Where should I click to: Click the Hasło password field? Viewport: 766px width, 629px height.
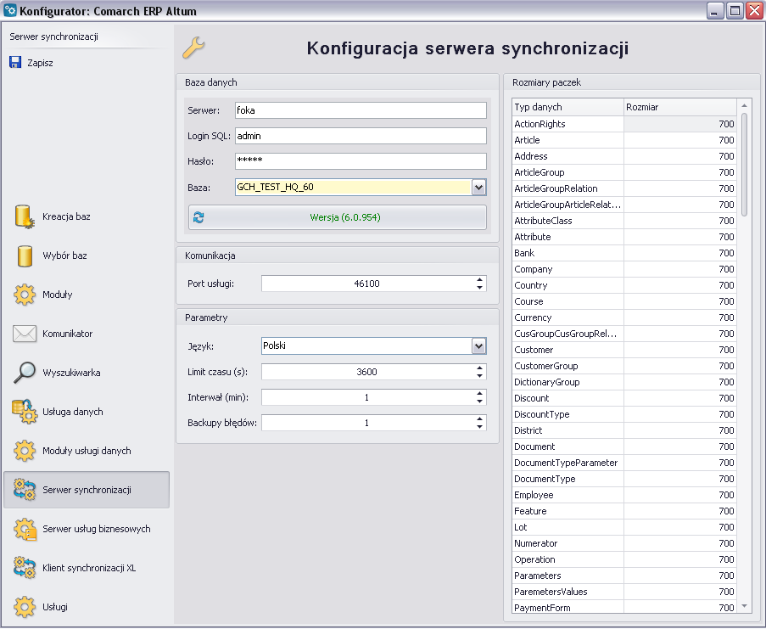click(x=361, y=161)
